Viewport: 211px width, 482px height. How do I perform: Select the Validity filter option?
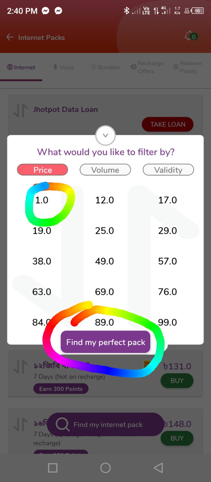[168, 170]
